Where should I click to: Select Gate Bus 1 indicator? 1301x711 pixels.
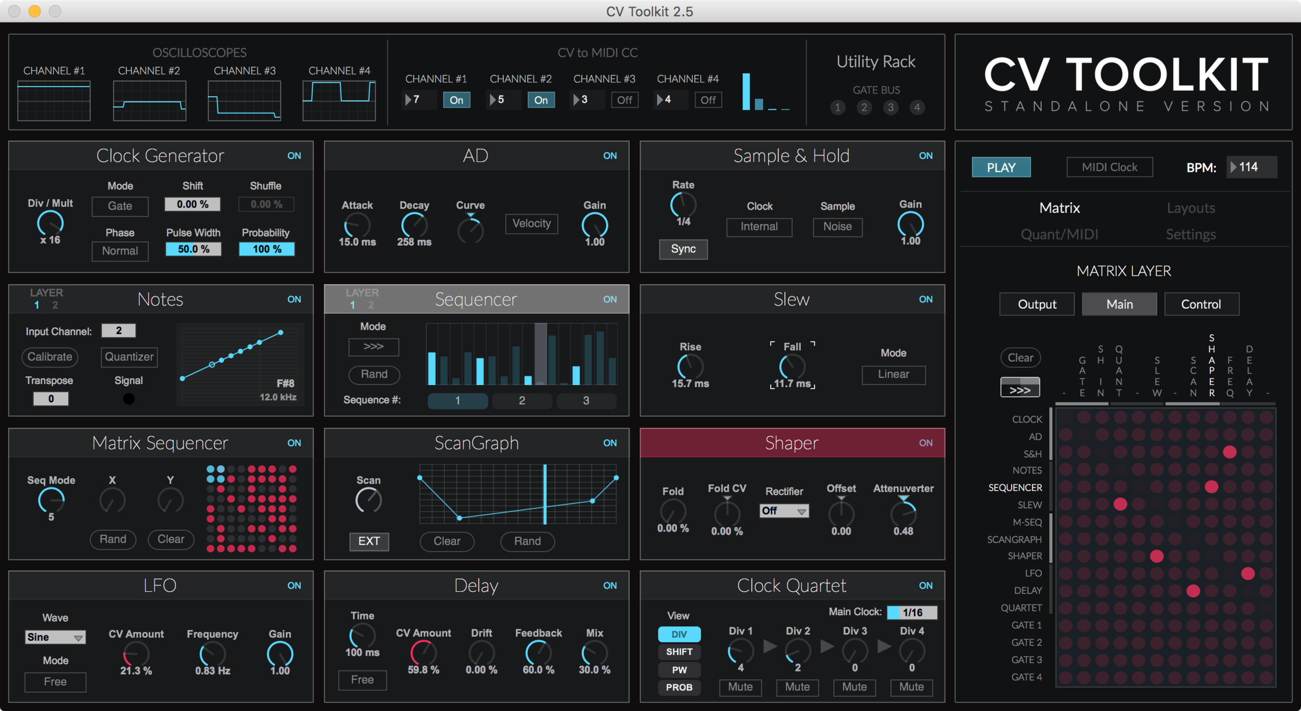pos(837,107)
